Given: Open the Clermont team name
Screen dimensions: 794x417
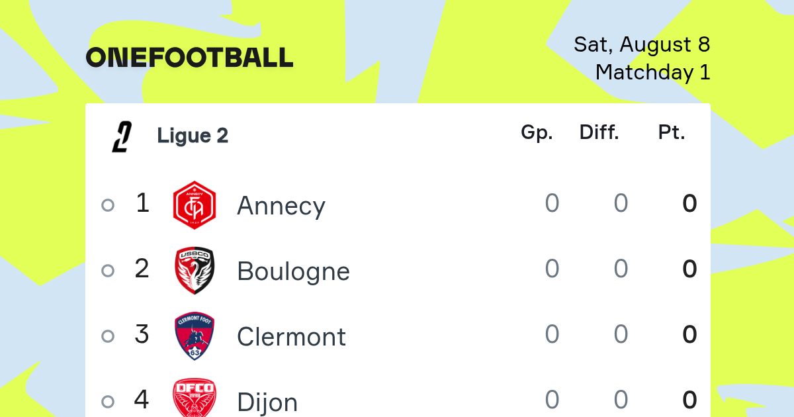Looking at the screenshot, I should click(x=291, y=337).
